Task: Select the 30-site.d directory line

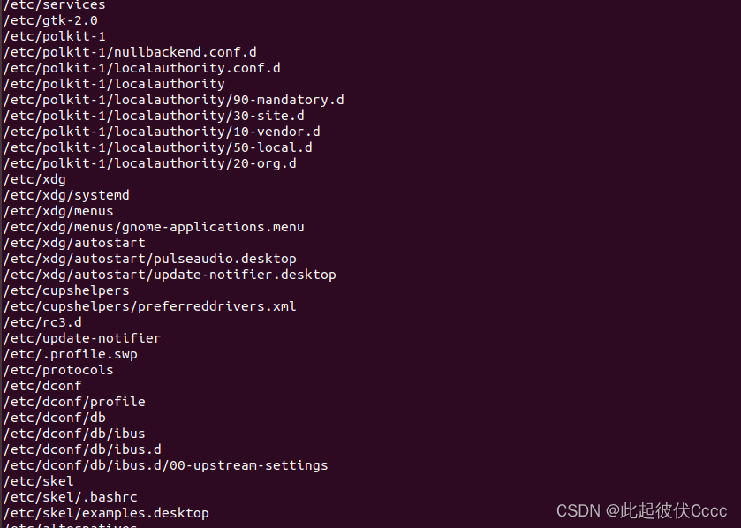Action: (154, 116)
